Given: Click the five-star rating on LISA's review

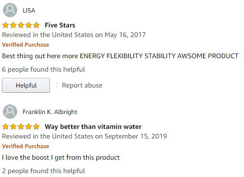Looking at the screenshot, I should click(x=21, y=25).
